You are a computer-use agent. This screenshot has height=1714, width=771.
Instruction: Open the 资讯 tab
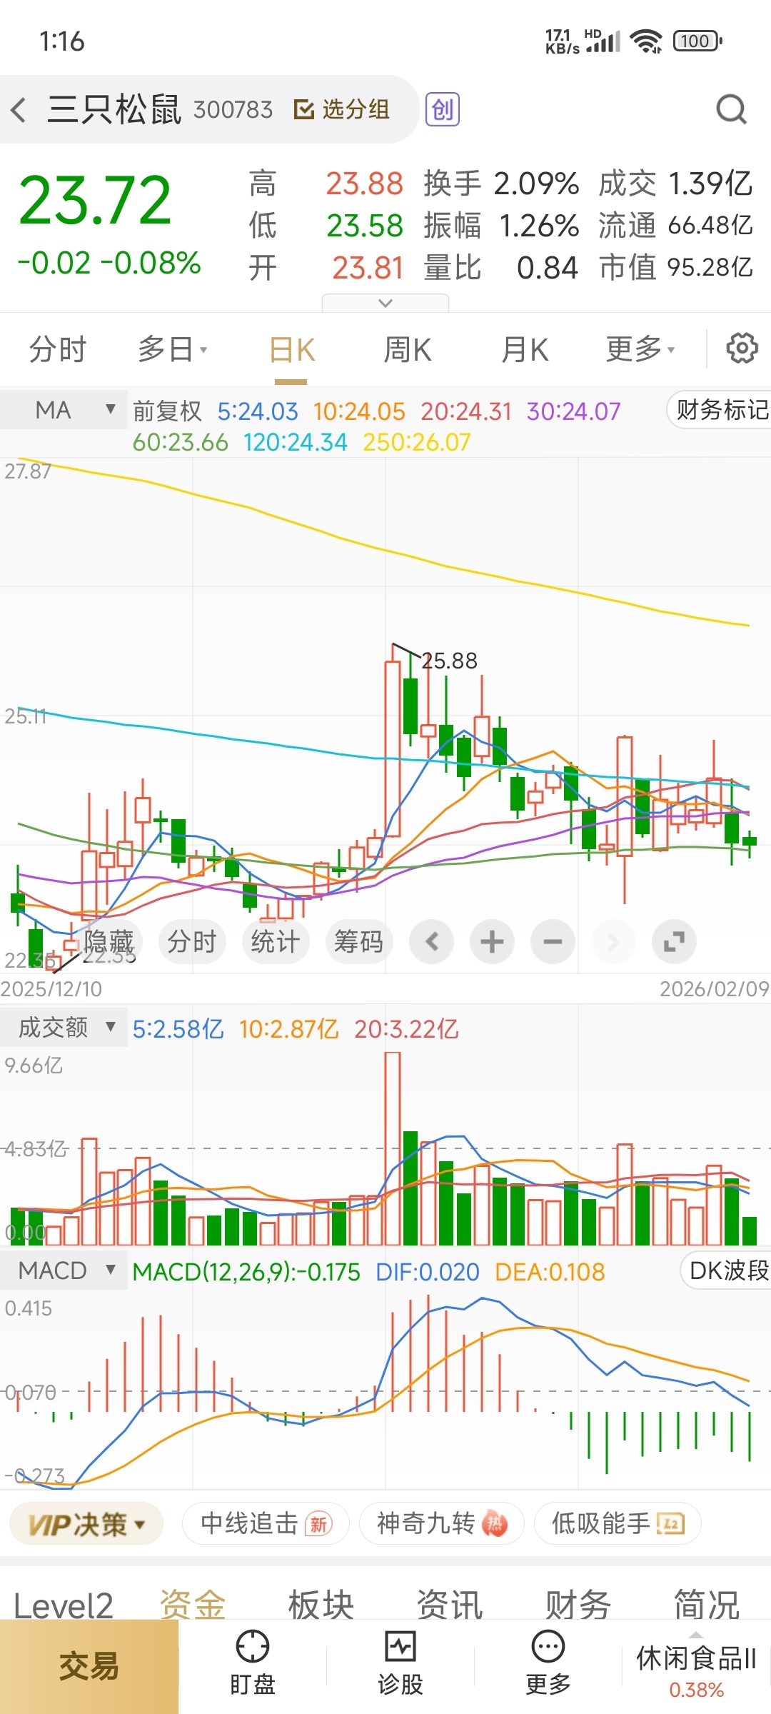coord(450,1605)
